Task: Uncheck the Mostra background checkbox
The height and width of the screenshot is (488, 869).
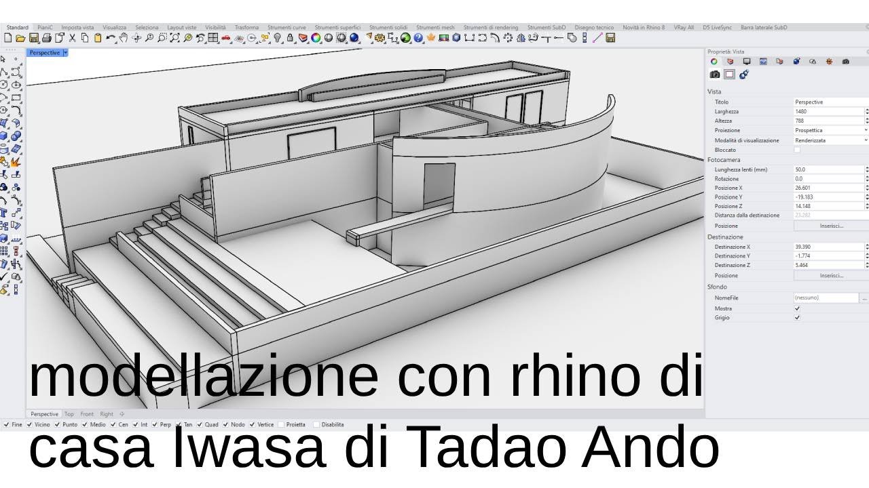Action: tap(797, 308)
